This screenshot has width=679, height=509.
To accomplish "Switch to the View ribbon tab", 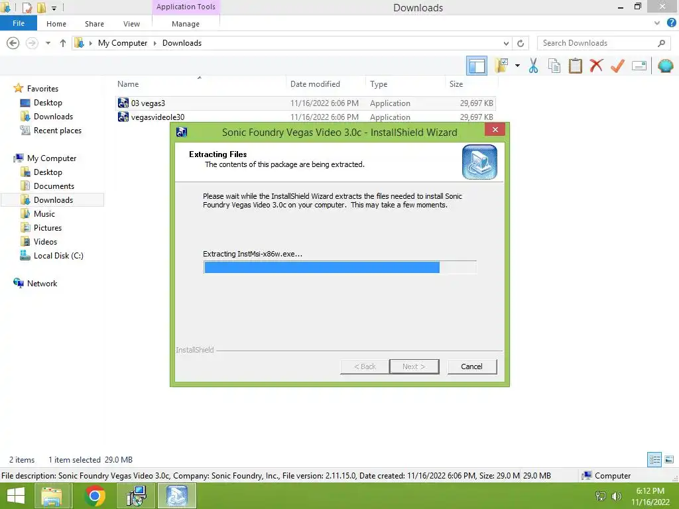I will click(131, 24).
